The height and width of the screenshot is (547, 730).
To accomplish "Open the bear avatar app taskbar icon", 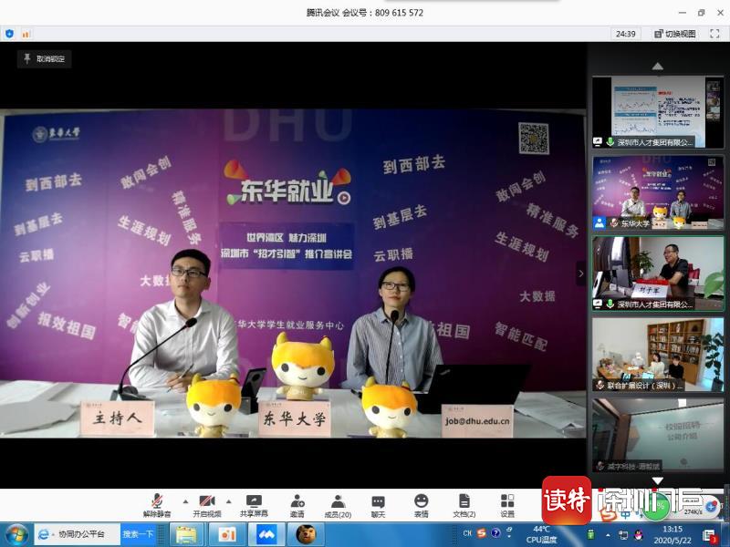I will 306,534.
